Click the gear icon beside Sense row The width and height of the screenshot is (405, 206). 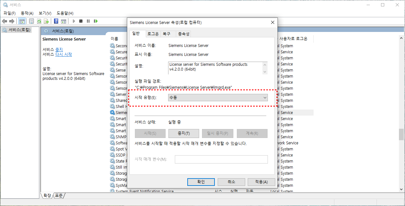click(x=112, y=70)
